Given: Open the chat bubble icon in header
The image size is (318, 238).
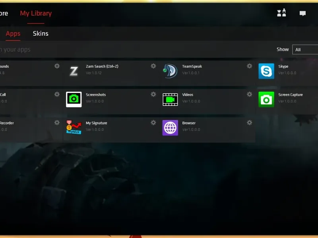Looking at the screenshot, I should click(x=302, y=13).
